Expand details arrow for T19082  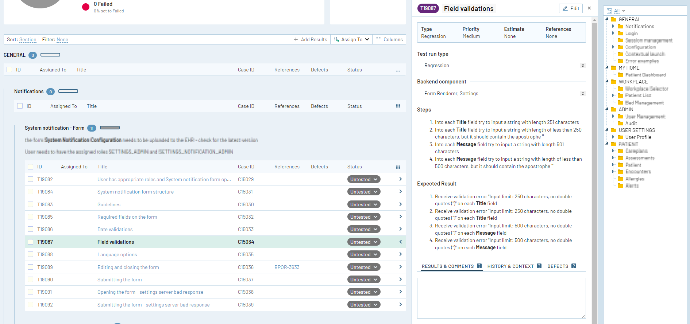click(x=400, y=179)
